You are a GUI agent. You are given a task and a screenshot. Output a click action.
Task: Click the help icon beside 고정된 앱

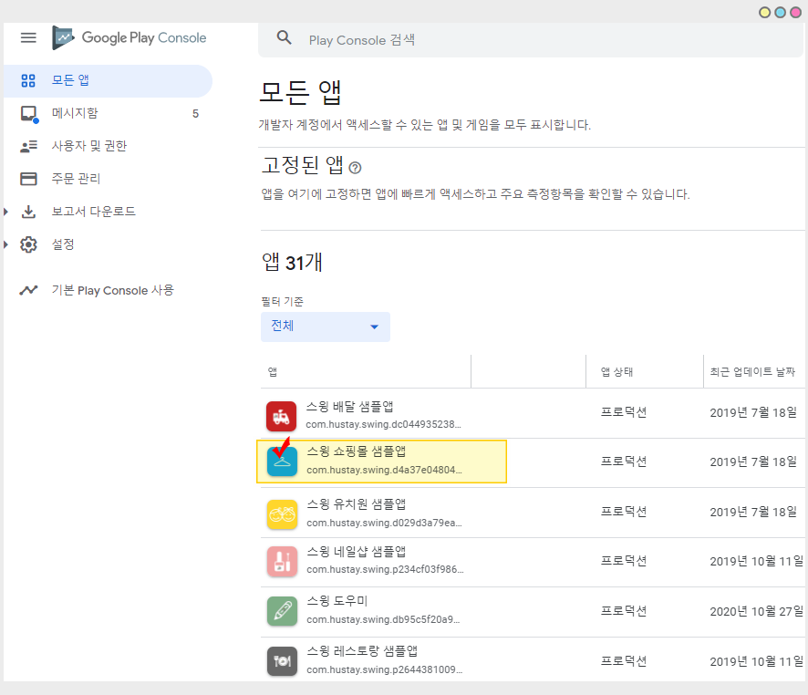point(355,167)
